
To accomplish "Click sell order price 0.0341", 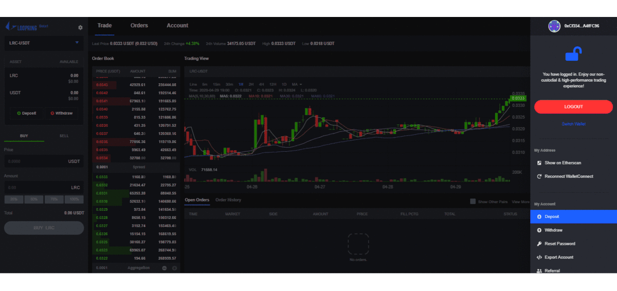I will [x=102, y=101].
